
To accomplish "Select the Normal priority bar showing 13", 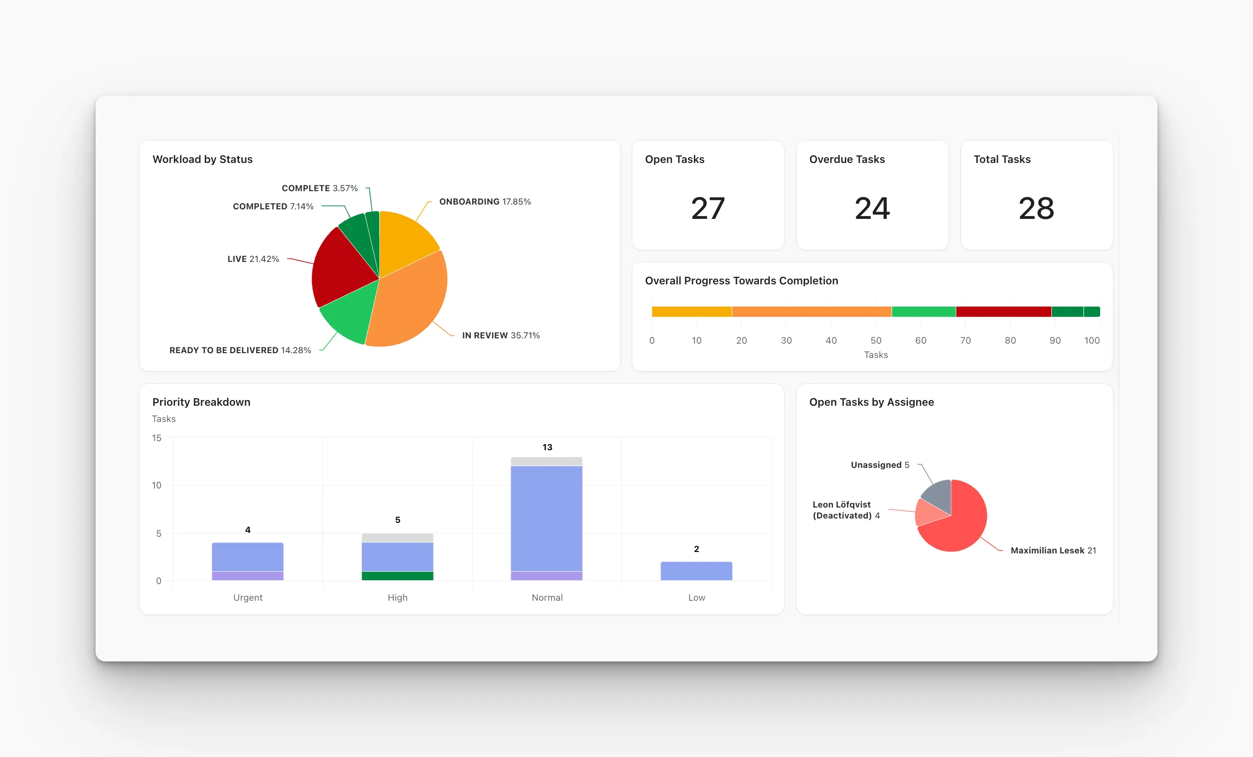I will click(547, 519).
